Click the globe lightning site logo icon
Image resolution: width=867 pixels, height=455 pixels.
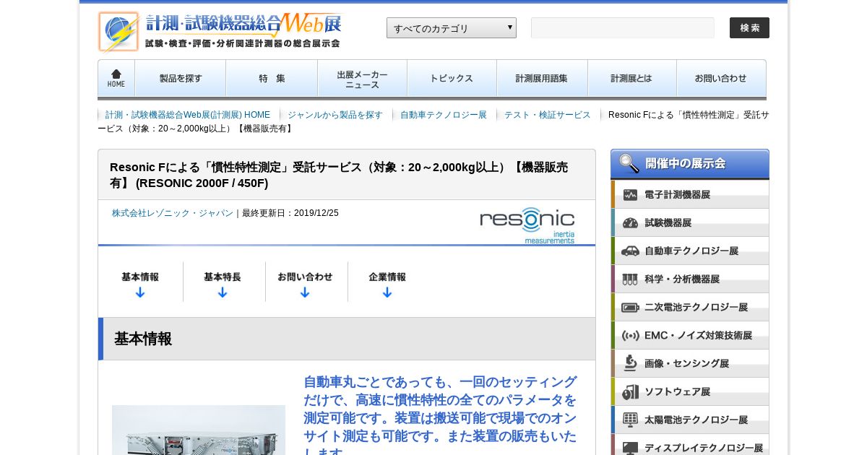pos(119,32)
